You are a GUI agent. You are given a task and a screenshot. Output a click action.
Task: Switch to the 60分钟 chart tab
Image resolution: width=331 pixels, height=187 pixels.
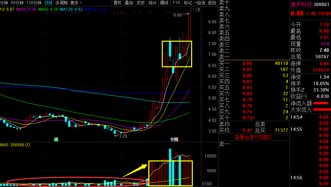17,3
